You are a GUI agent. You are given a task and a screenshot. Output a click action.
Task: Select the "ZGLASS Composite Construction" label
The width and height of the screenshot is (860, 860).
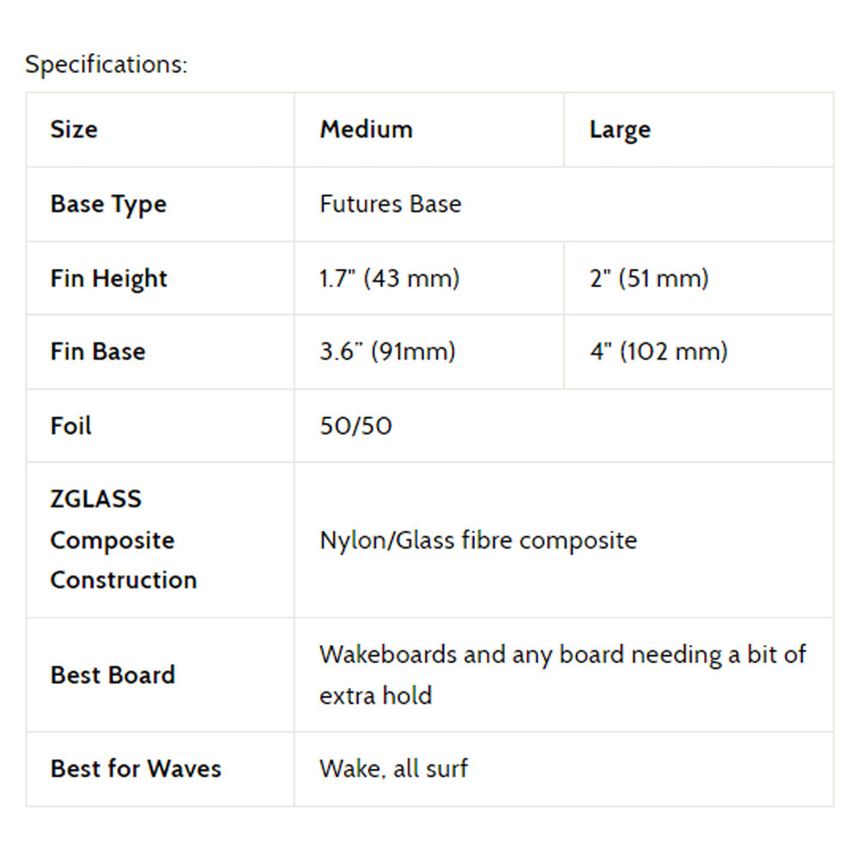pos(124,540)
